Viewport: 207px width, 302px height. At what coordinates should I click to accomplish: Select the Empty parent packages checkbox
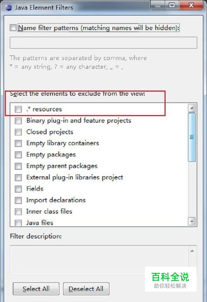(x=18, y=166)
